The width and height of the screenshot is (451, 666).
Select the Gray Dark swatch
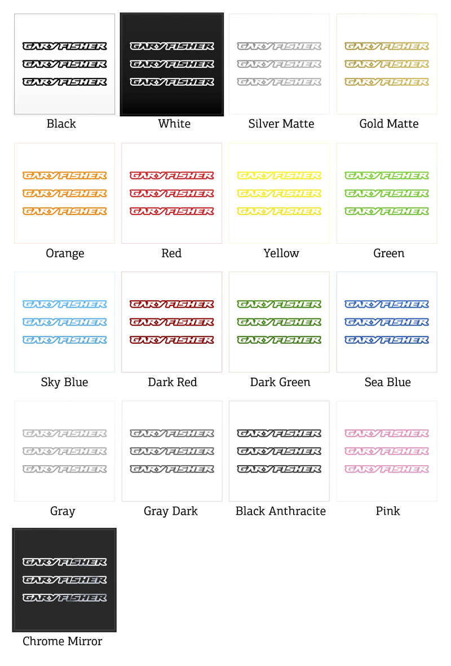[172, 451]
